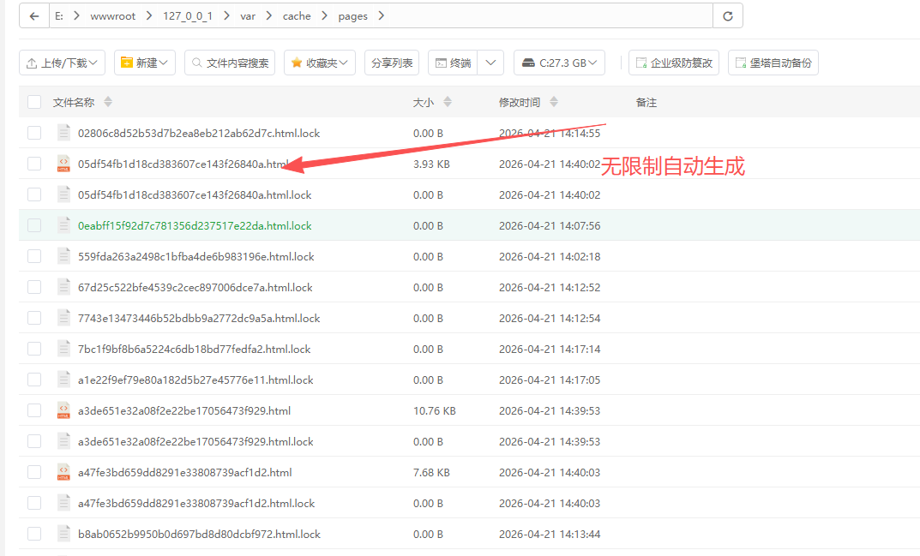
Task: Select checkbox for 7bc1f9bf8b6a5224c6db18bd77fedfa2.html.lock
Action: (x=34, y=349)
